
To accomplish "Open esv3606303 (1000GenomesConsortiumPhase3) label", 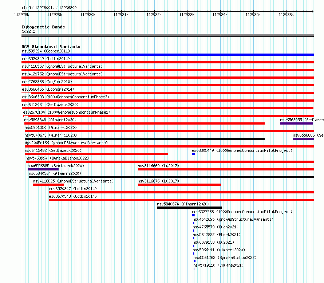I will pyautogui.click(x=66, y=97).
